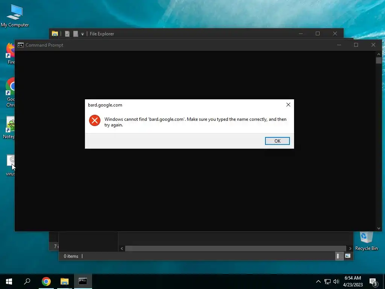Click the Command Prompt title bar icon
Viewport: 385px width, 289px height.
[x=21, y=45]
